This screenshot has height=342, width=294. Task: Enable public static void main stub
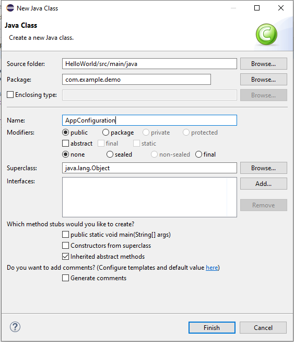point(65,235)
